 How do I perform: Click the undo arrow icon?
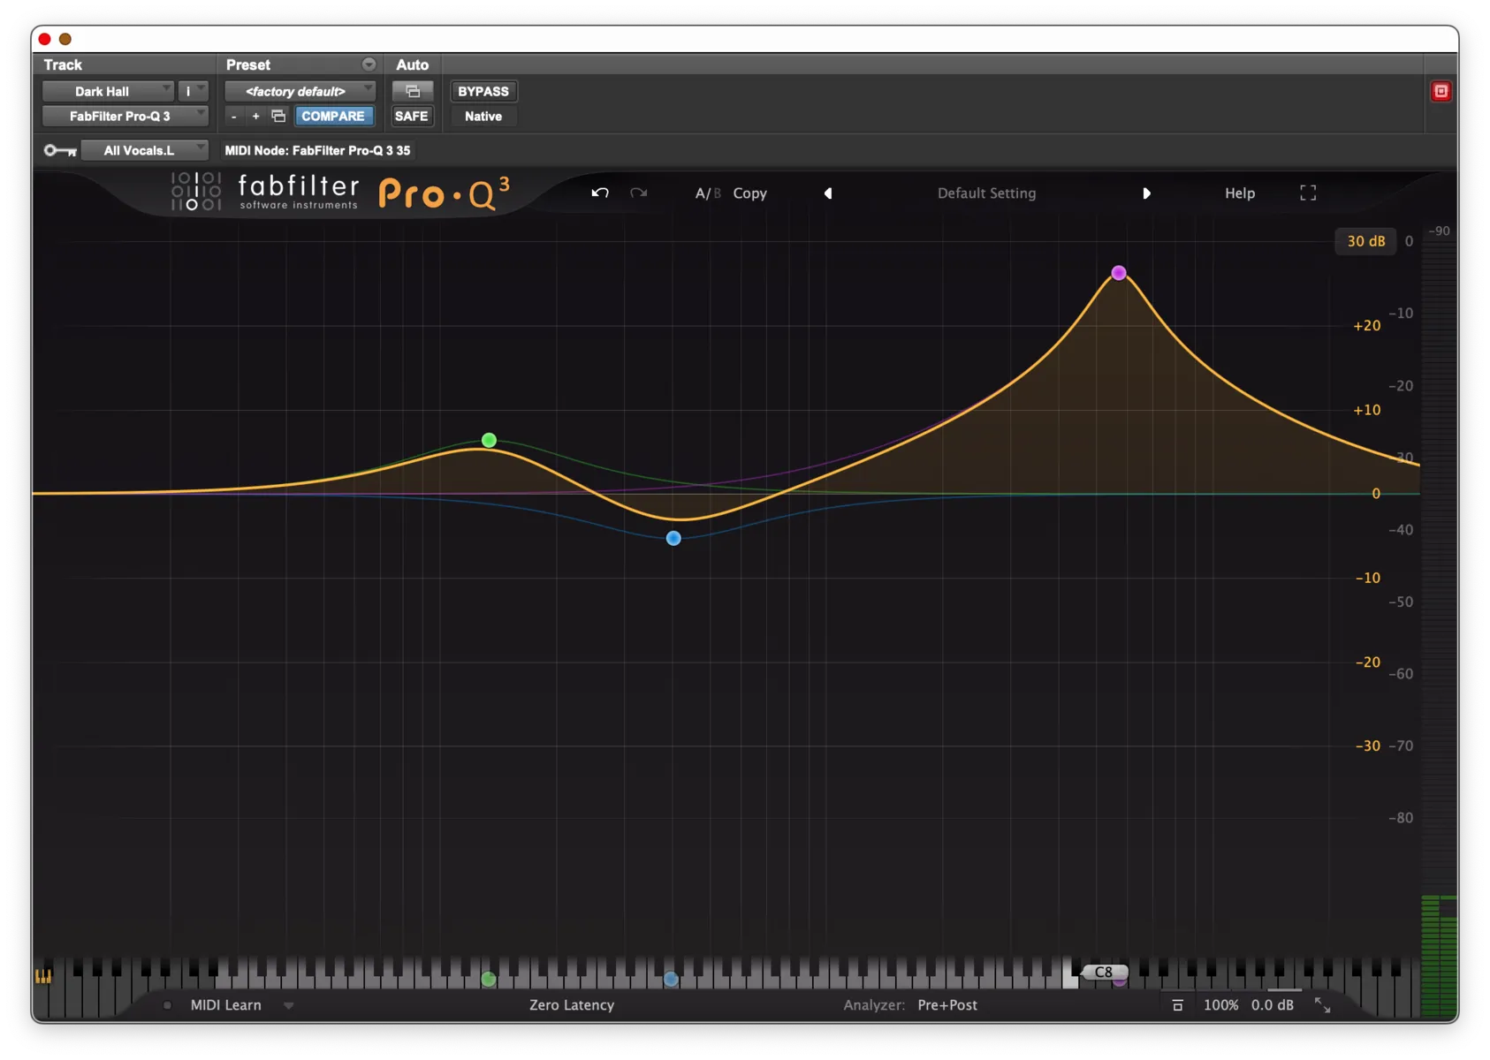[x=600, y=193]
